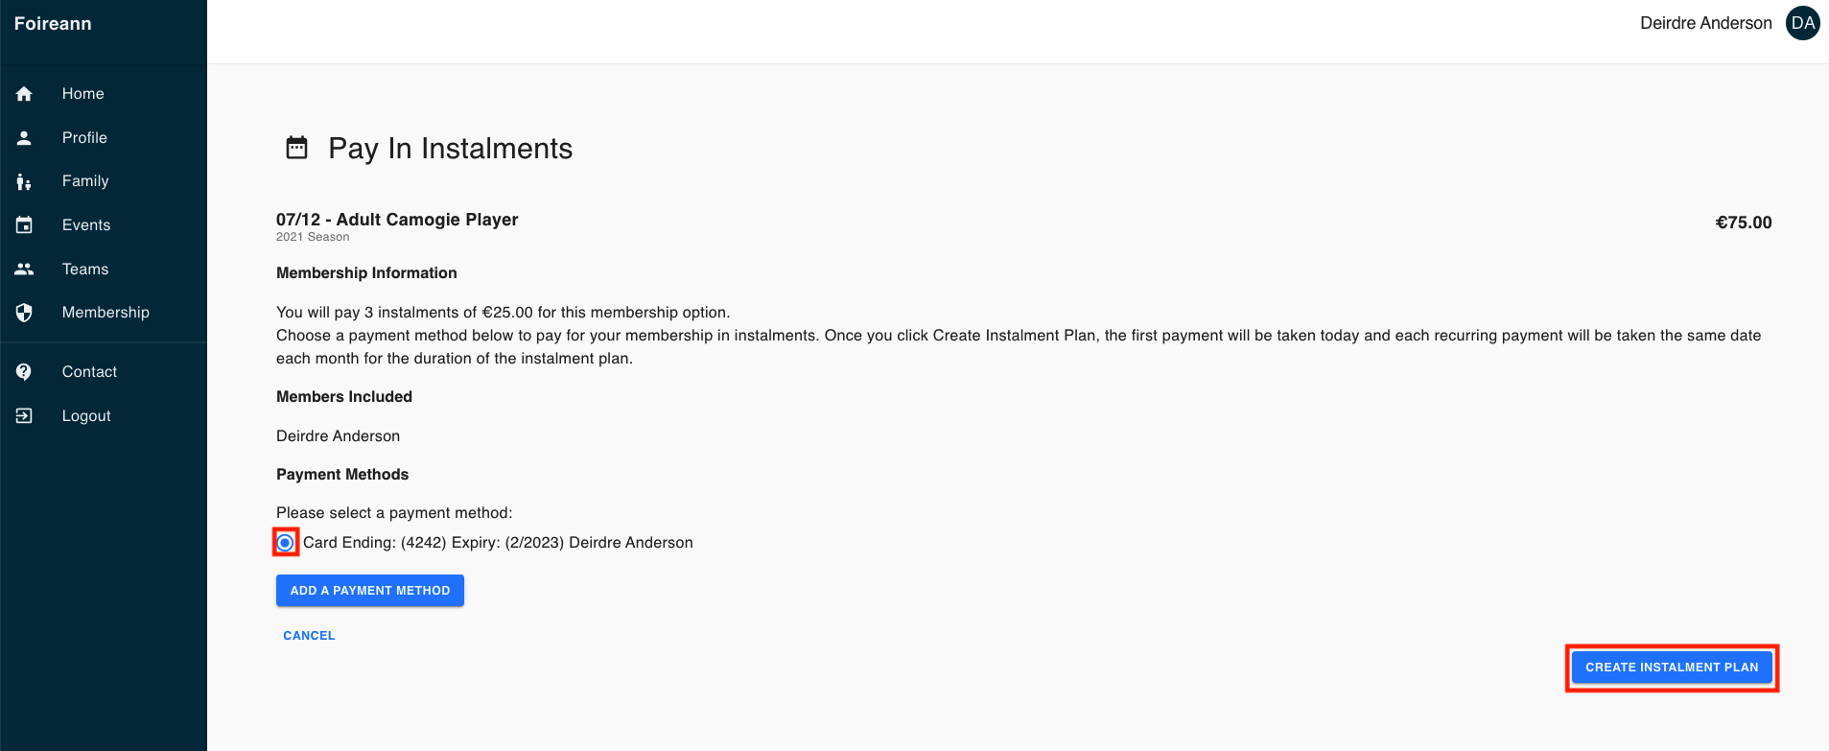The image size is (1829, 751).
Task: Click the Pay In Instalments calendar icon
Action: click(x=297, y=148)
